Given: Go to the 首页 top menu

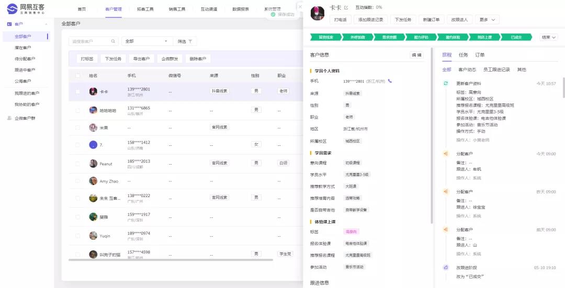Looking at the screenshot, I should 82,9.
